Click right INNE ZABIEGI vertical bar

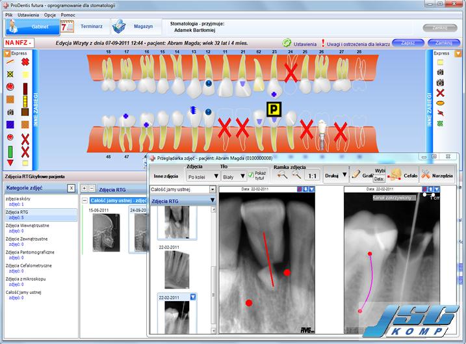pyautogui.click(x=429, y=110)
